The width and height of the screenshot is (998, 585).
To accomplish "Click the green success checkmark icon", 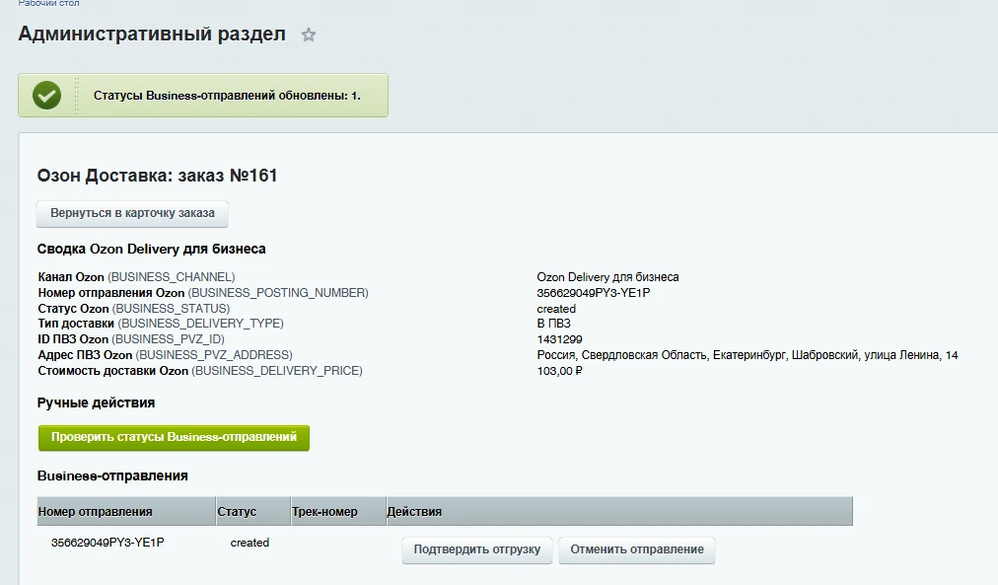I will pos(47,96).
